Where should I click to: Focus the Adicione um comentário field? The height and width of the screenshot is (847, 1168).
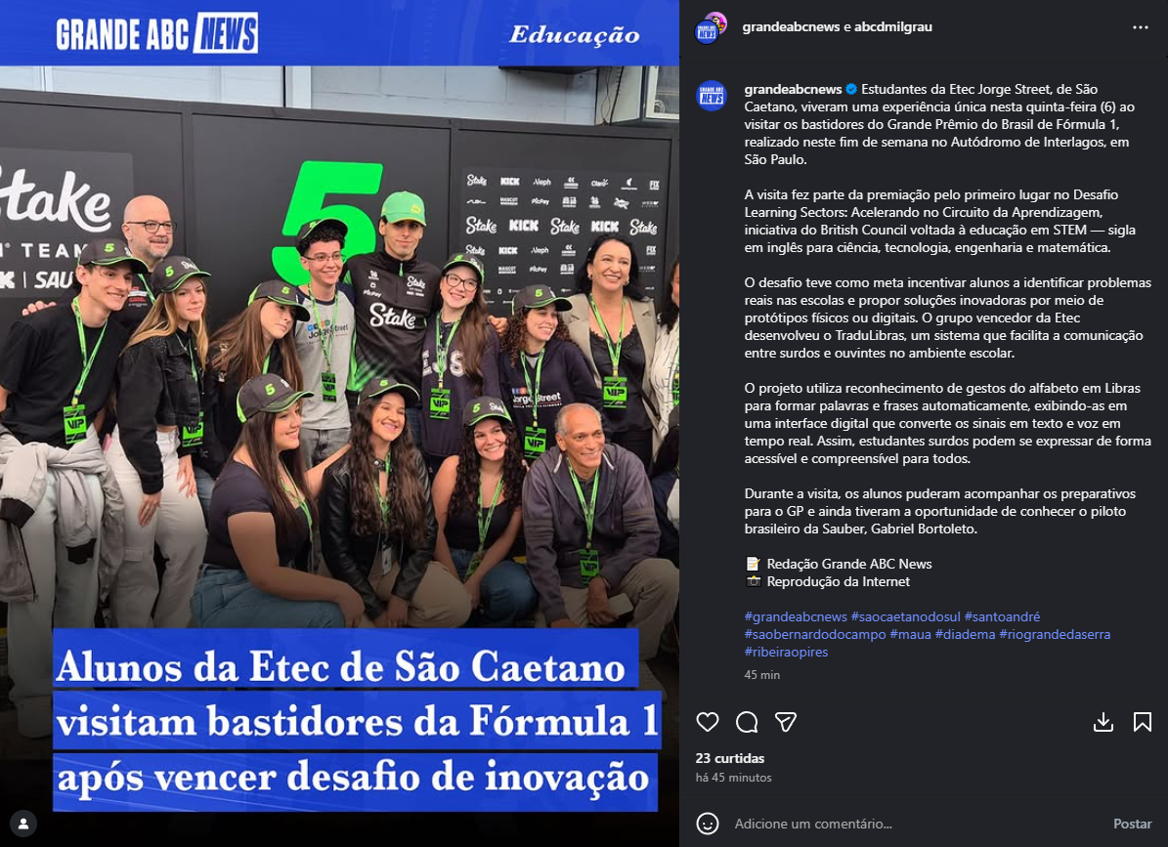point(916,824)
